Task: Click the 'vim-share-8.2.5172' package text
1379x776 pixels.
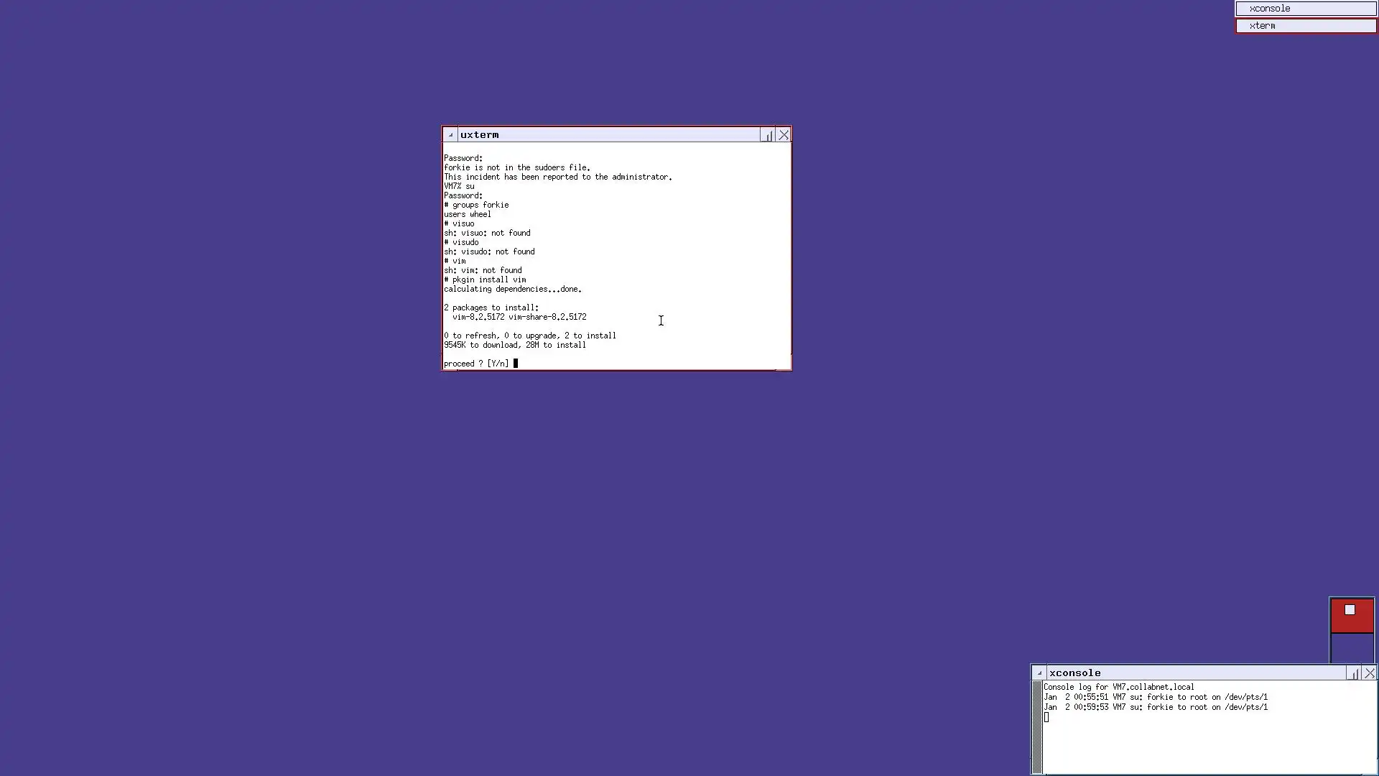Action: tap(547, 317)
